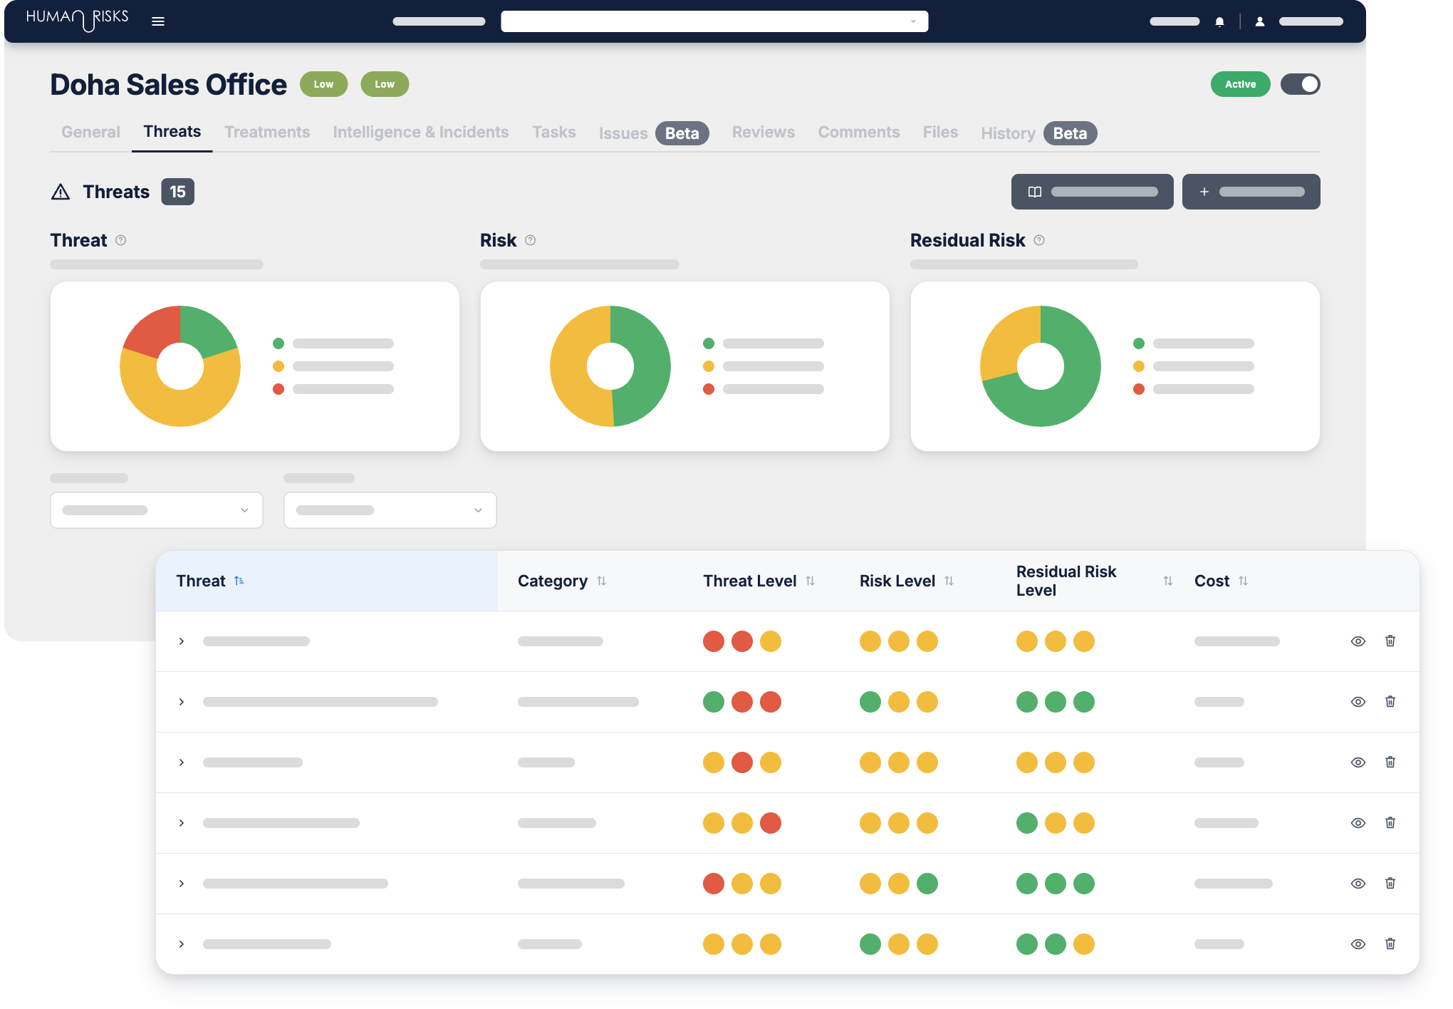
Task: Click the Threats count badge 15
Action: 177,192
